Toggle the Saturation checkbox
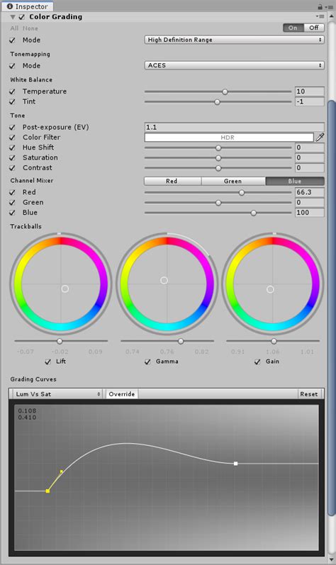 tap(13, 158)
